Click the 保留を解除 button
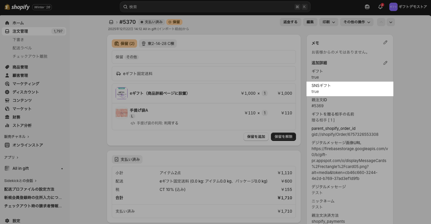 pos(283,137)
